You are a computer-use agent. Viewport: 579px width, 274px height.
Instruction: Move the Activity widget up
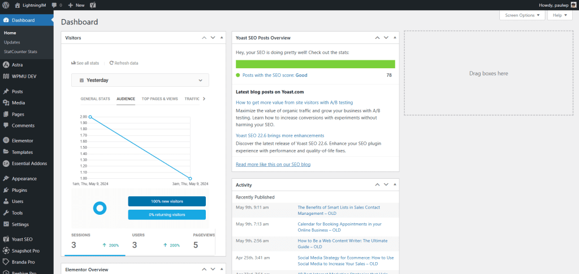point(377,184)
